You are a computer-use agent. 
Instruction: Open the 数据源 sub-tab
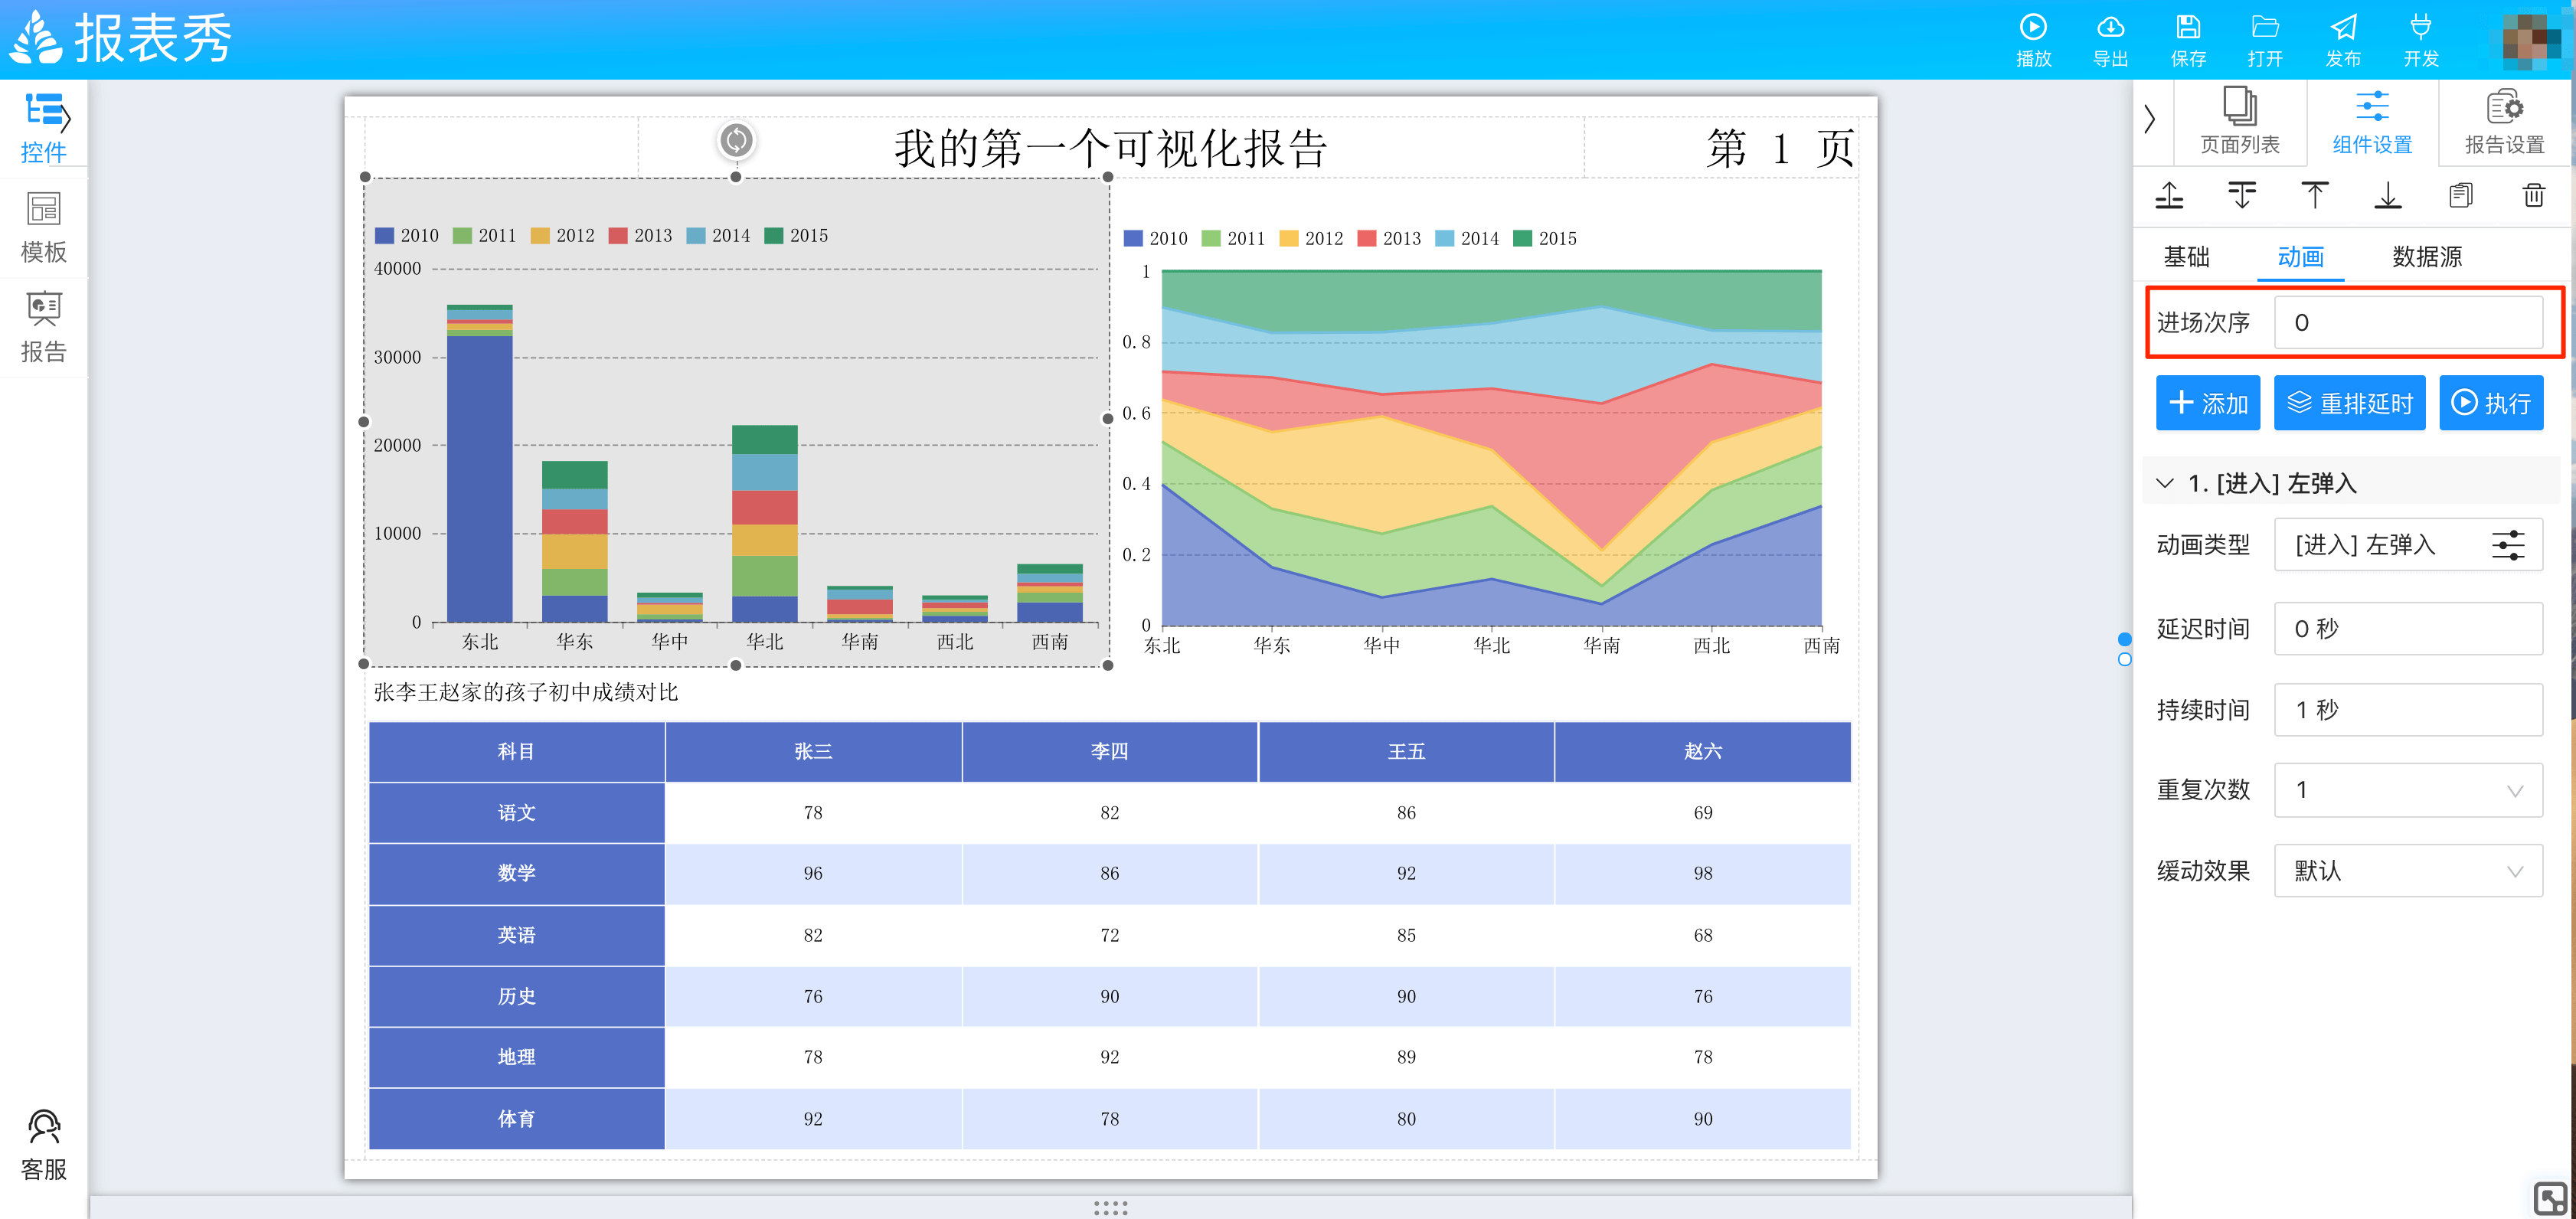pyautogui.click(x=2426, y=257)
